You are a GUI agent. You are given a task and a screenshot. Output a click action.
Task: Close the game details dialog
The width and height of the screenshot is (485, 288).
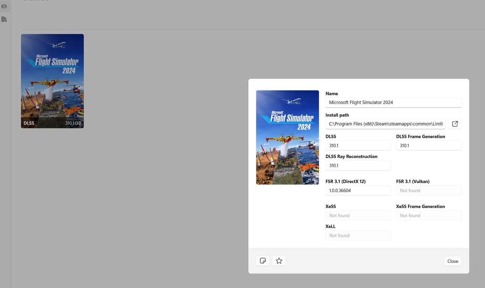click(x=453, y=261)
